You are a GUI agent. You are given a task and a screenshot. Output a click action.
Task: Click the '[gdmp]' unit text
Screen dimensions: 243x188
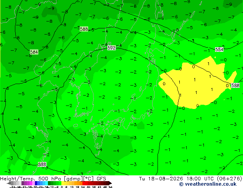click(73, 179)
